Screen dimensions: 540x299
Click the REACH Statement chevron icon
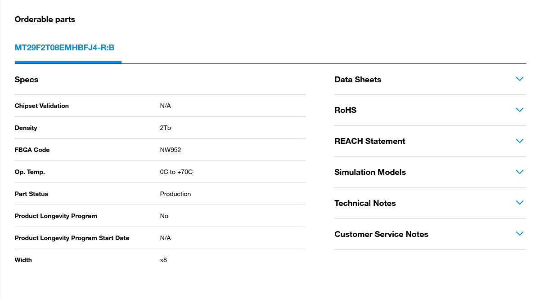[x=520, y=141]
